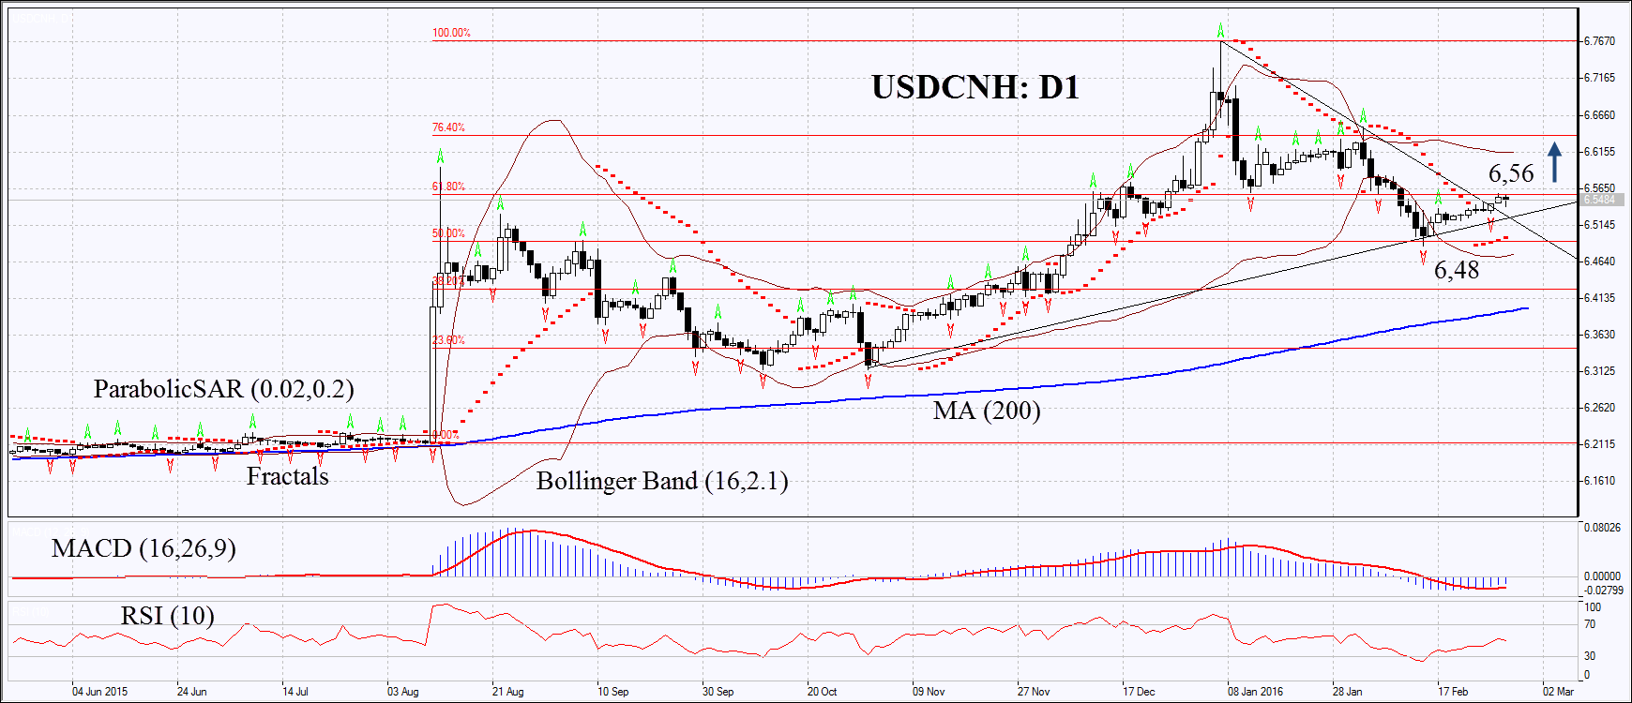Click the Fractals indicator label
This screenshot has height=703, width=1632.
(287, 476)
